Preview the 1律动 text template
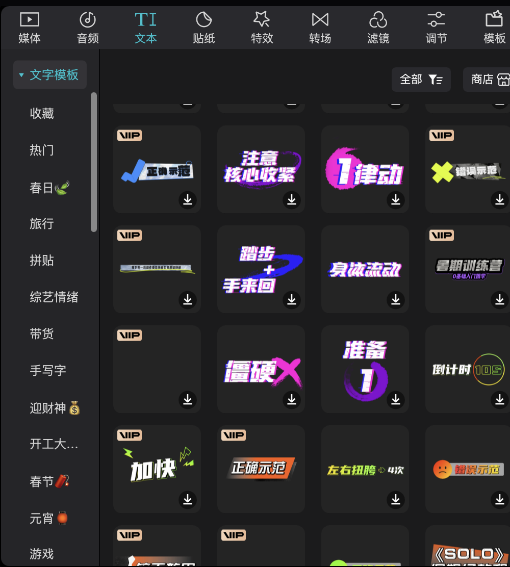The width and height of the screenshot is (510, 567). click(x=365, y=168)
